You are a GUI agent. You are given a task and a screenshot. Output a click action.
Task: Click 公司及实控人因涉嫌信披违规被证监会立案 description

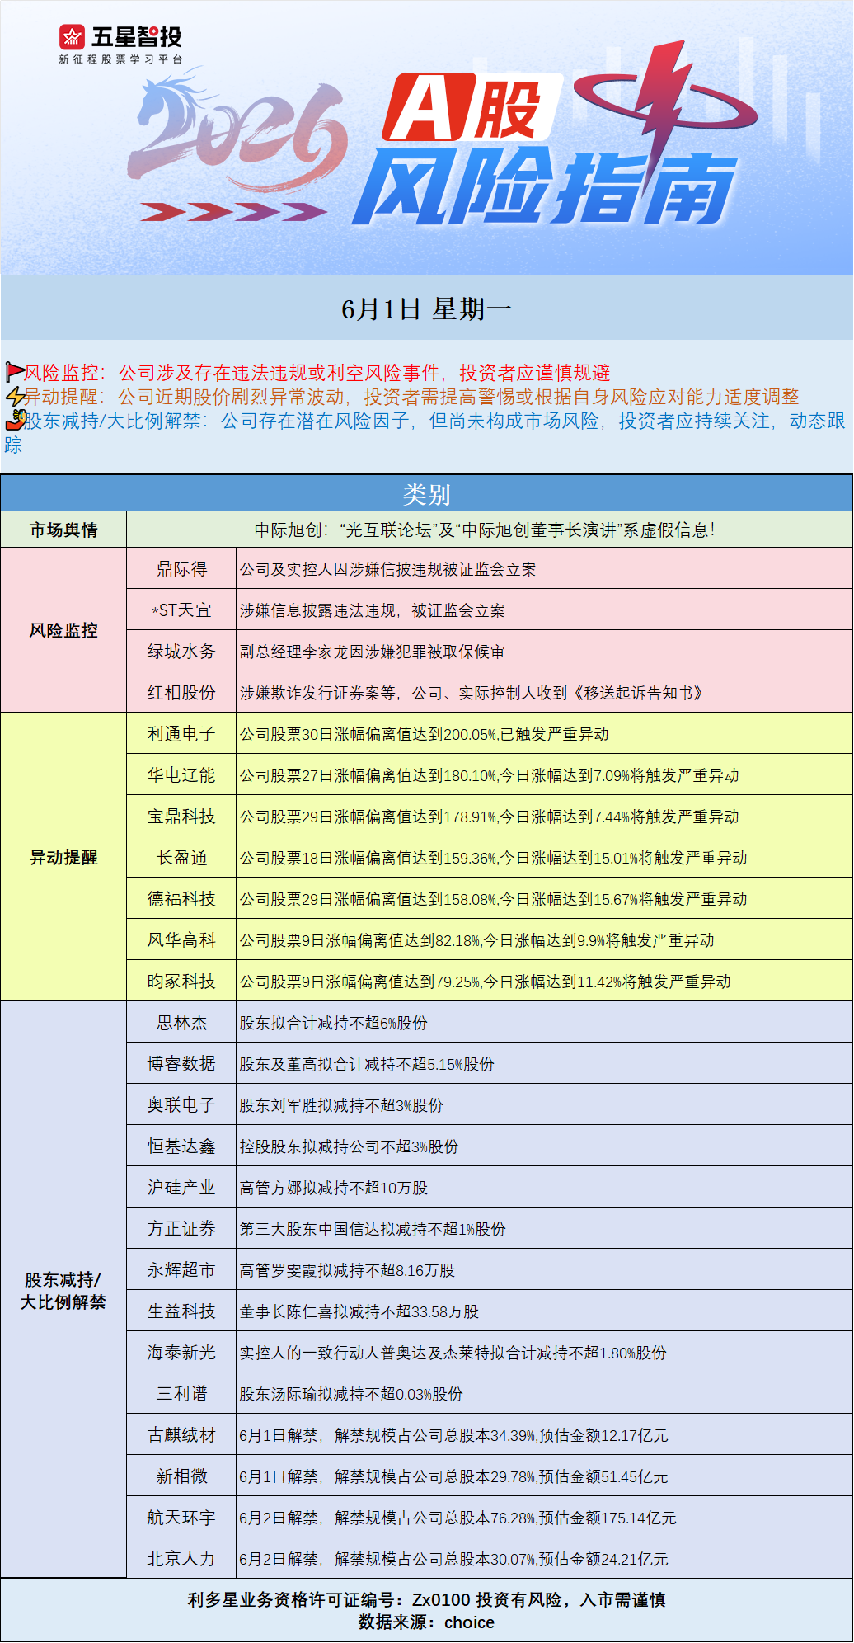pyautogui.click(x=387, y=569)
